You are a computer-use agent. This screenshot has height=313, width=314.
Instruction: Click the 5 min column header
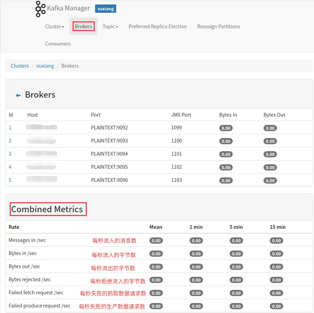pyautogui.click(x=236, y=227)
